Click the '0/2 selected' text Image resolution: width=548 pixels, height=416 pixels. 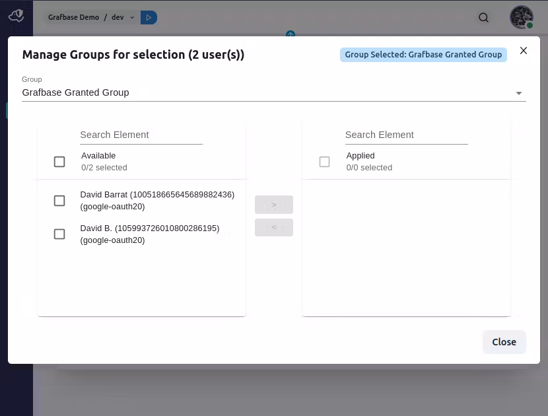(x=104, y=168)
